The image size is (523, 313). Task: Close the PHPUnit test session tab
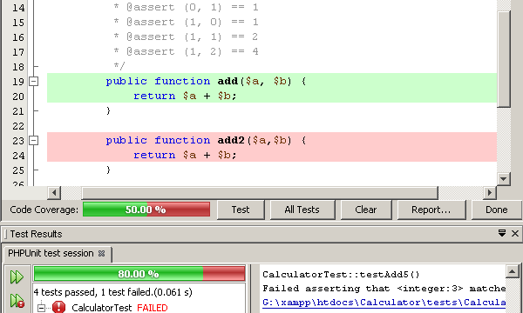click(101, 254)
